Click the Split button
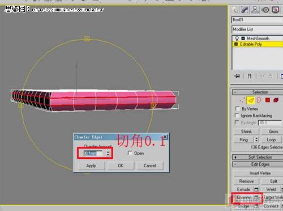Screen dimensions: 283x211 272,181
